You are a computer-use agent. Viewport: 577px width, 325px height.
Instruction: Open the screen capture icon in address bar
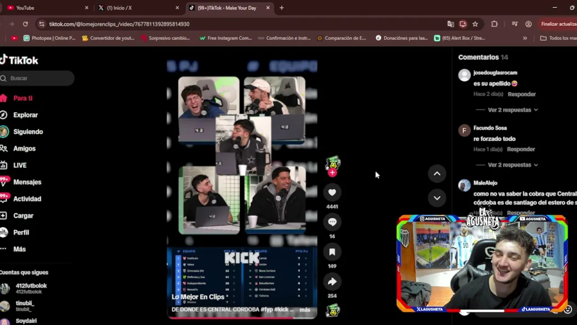coord(463,24)
